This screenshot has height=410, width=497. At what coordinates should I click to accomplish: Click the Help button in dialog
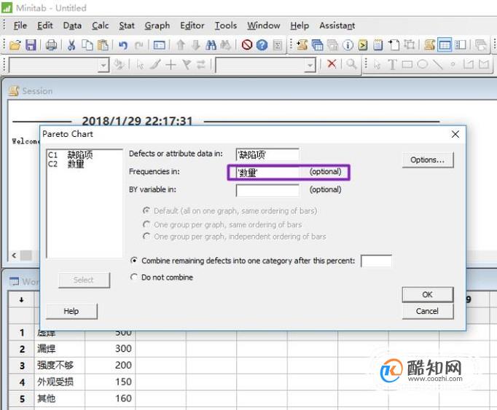(71, 311)
